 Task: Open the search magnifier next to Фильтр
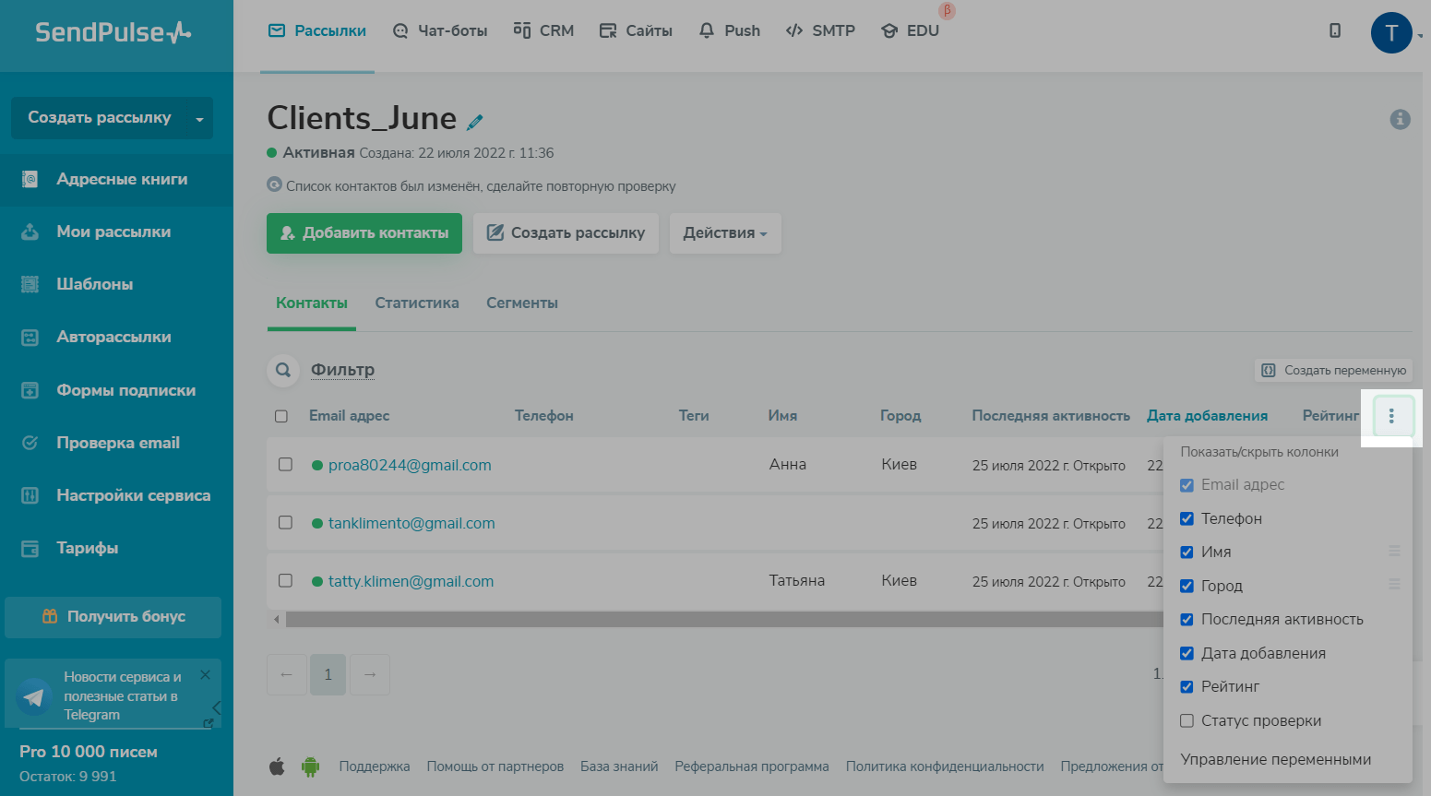click(x=283, y=370)
